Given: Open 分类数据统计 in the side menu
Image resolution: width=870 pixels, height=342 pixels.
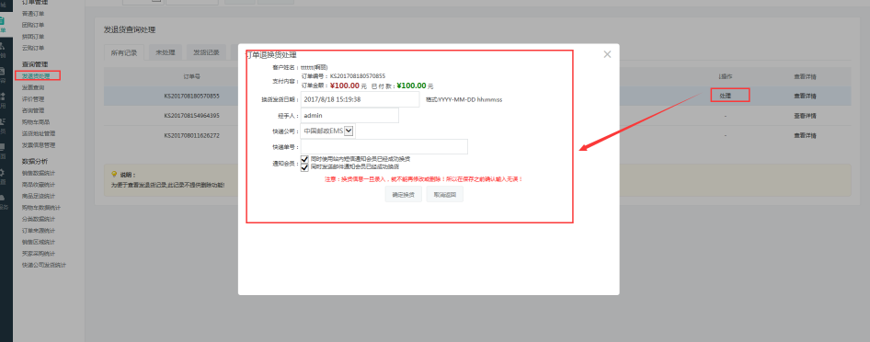Looking at the screenshot, I should pos(39,219).
